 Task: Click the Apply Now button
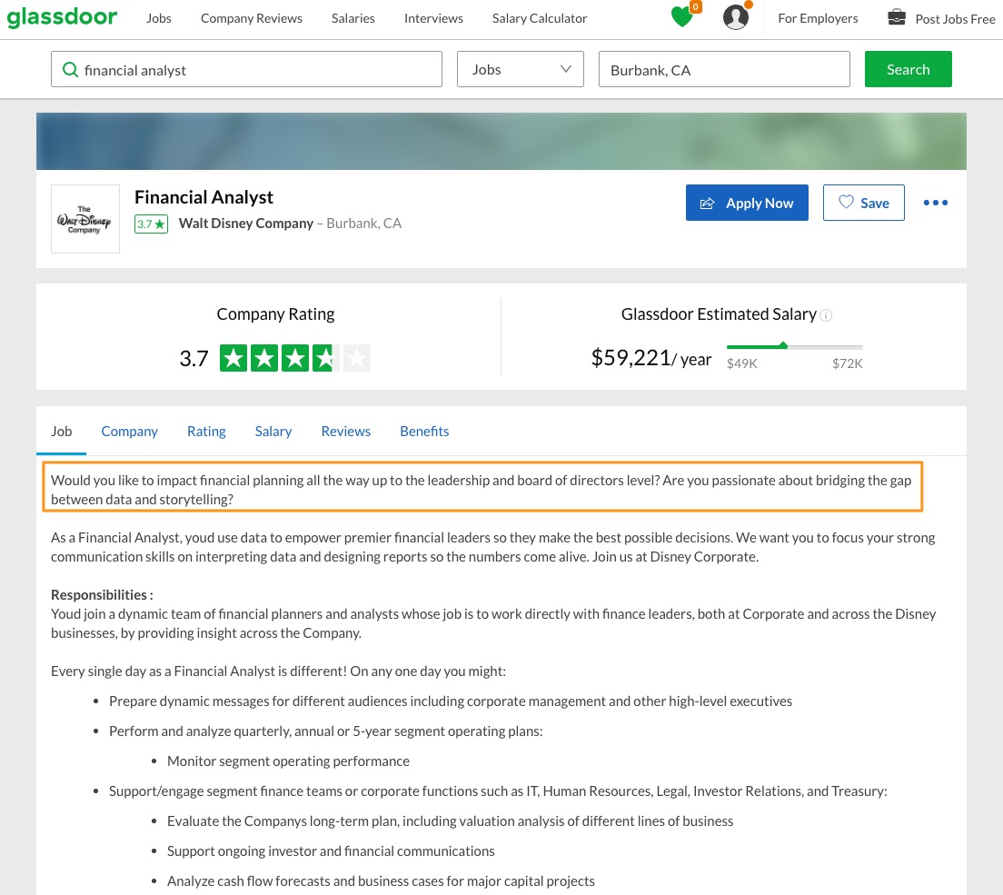pos(747,203)
